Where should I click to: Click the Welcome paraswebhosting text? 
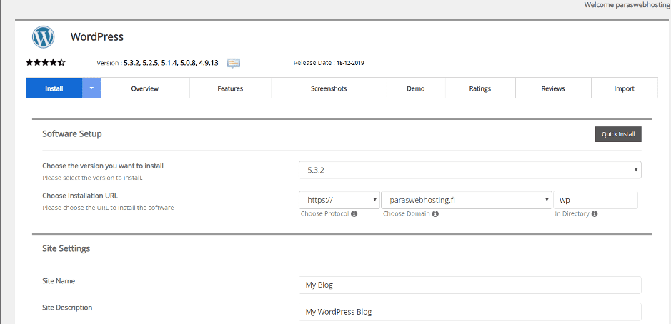(x=627, y=5)
